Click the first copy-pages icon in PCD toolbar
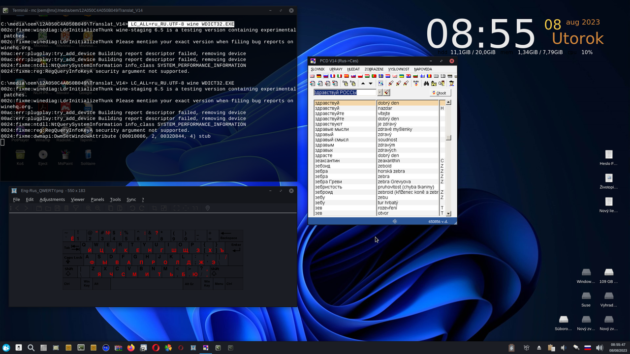The height and width of the screenshot is (354, 630). pyautogui.click(x=345, y=84)
